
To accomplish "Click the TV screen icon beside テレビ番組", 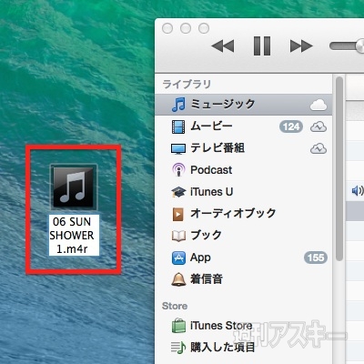I will pyautogui.click(x=178, y=149).
